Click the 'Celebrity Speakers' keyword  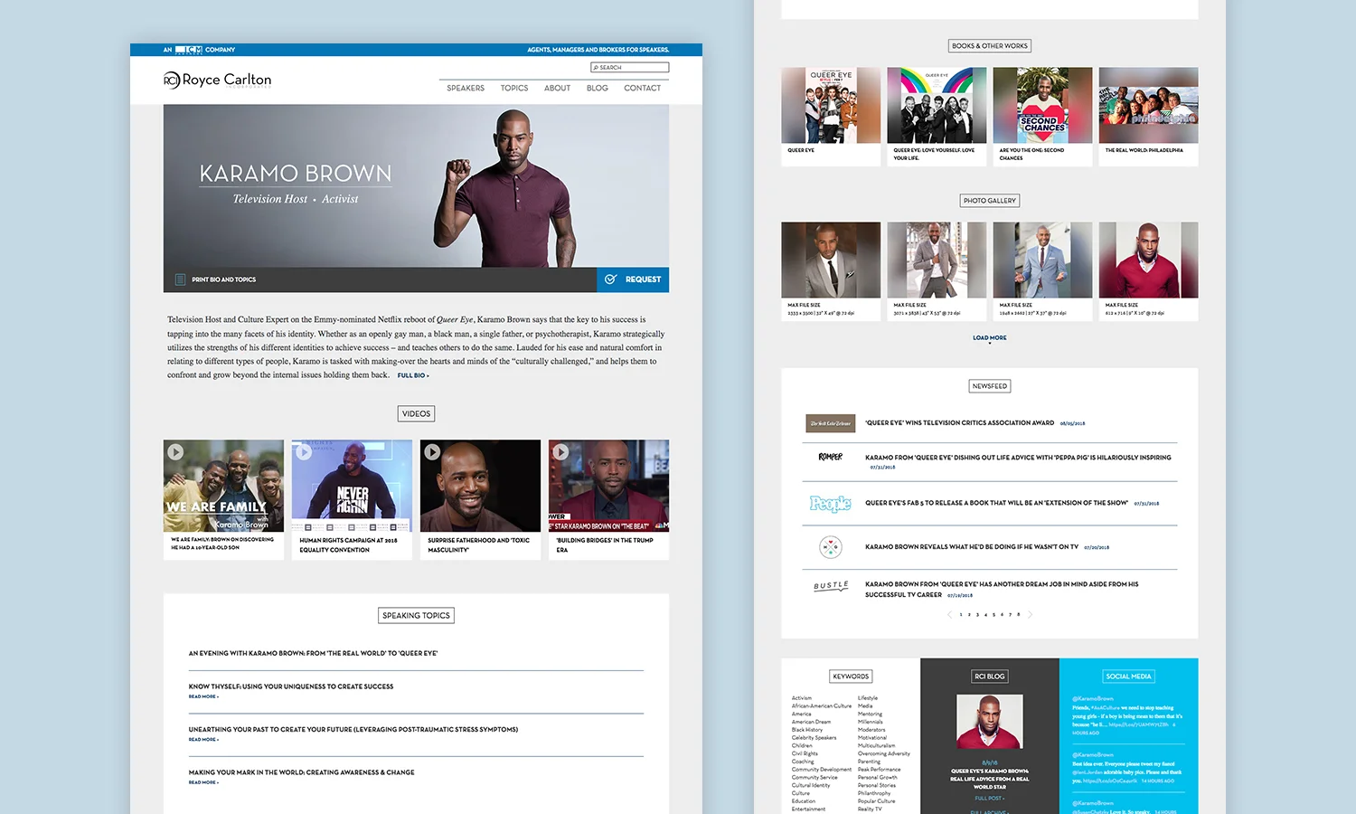pyautogui.click(x=815, y=738)
